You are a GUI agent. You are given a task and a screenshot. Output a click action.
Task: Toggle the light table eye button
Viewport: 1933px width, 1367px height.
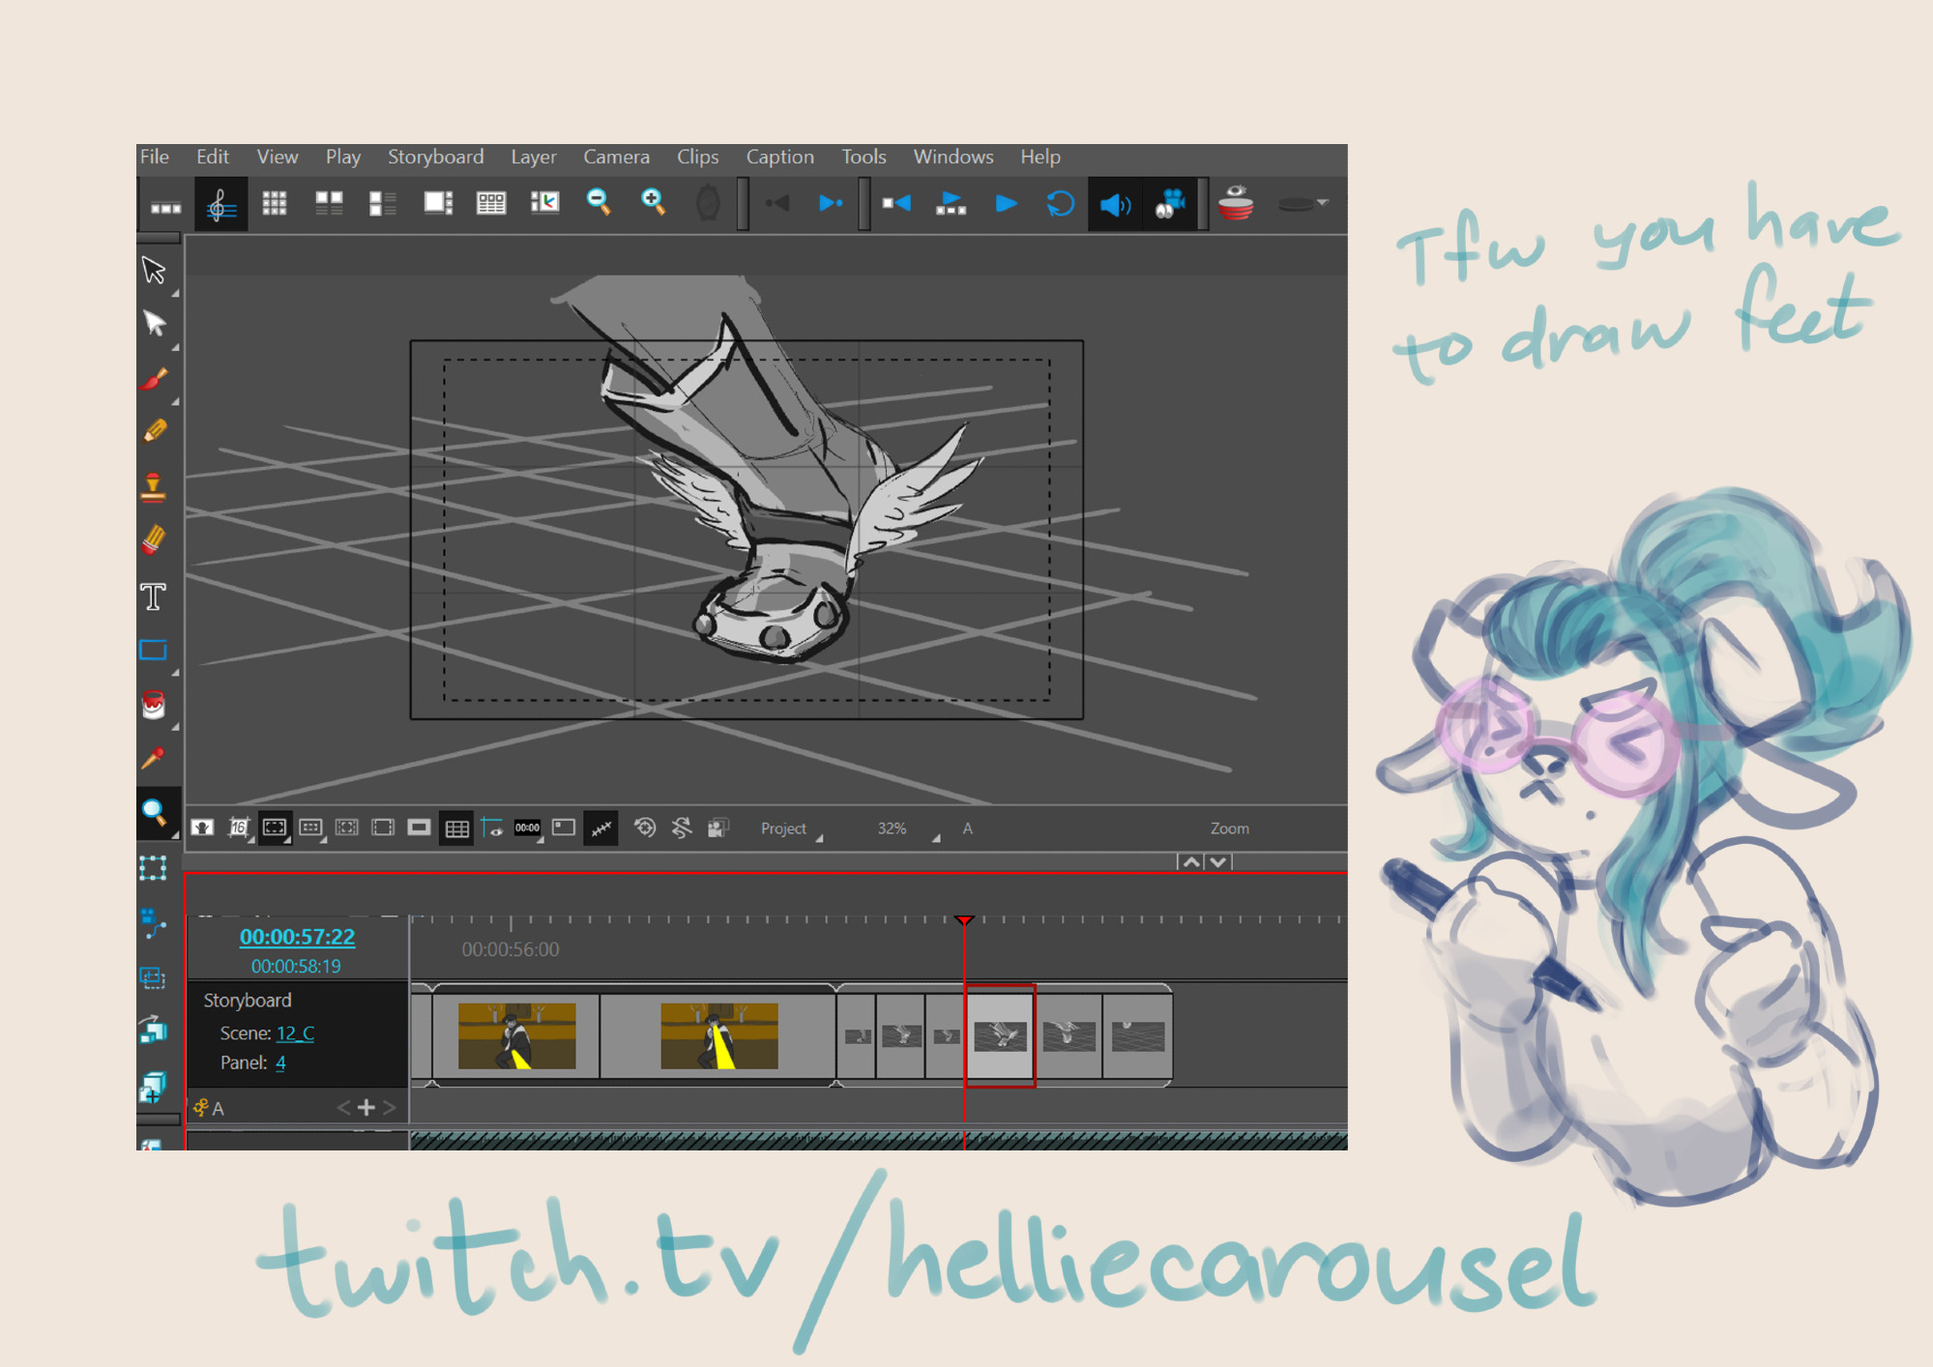tap(492, 828)
